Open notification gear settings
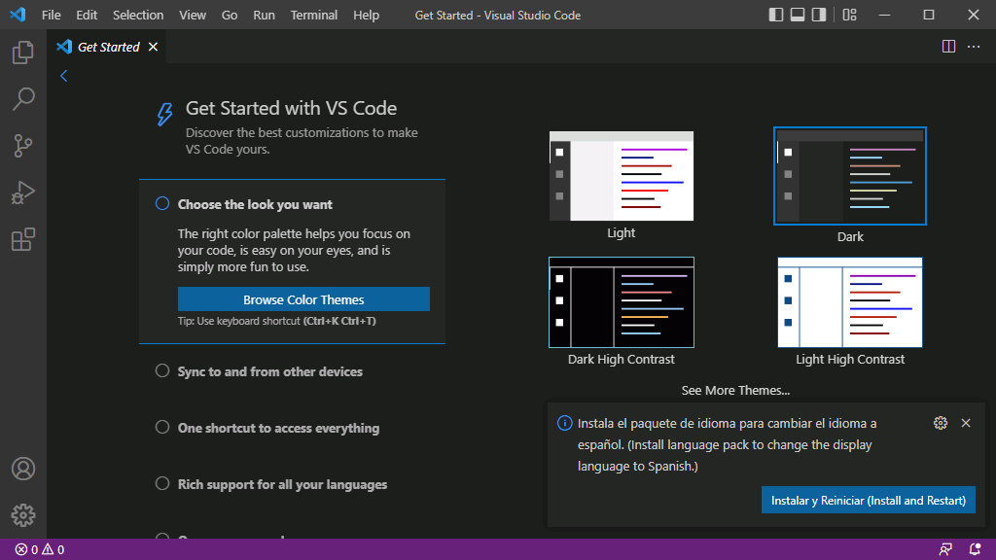 click(x=941, y=423)
